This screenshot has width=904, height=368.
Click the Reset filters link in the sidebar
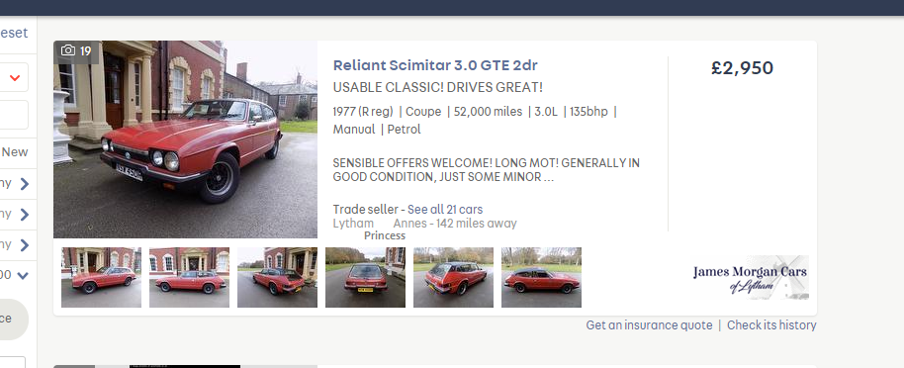(x=14, y=33)
